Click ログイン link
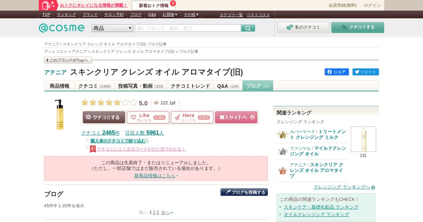Image resolution: width=423 pixels, height=222 pixels. [x=372, y=5]
